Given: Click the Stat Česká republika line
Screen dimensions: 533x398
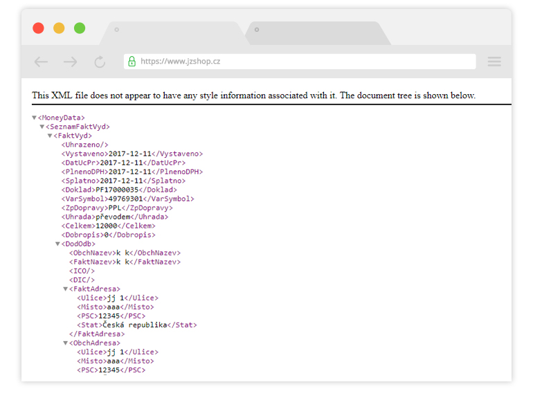Looking at the screenshot, I should pyautogui.click(x=137, y=325).
